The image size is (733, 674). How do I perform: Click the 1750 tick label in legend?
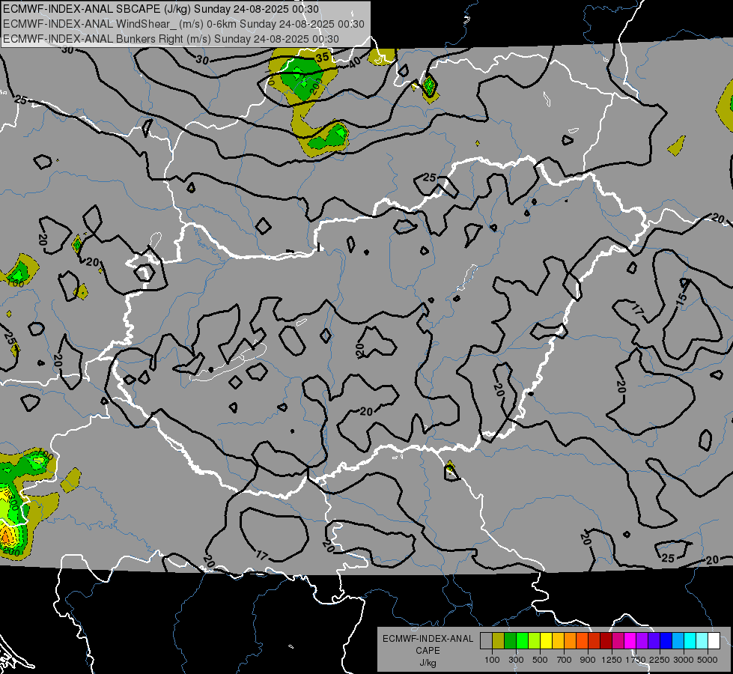[636, 660]
